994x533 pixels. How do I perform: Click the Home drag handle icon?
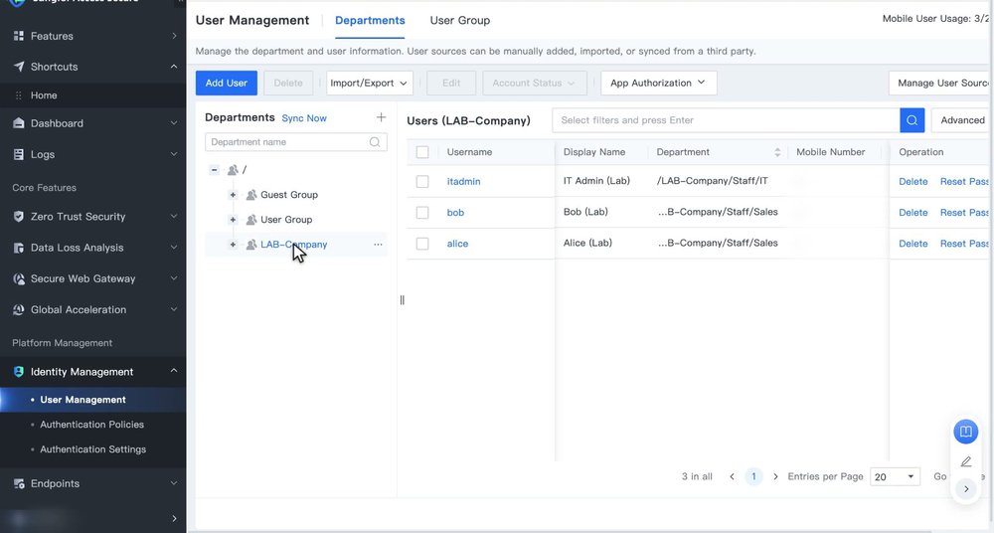[18, 95]
